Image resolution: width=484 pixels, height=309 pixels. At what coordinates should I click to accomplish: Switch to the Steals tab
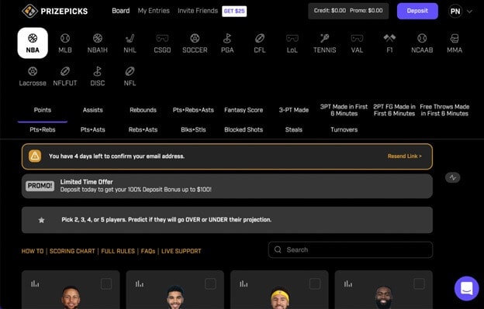pyautogui.click(x=293, y=129)
